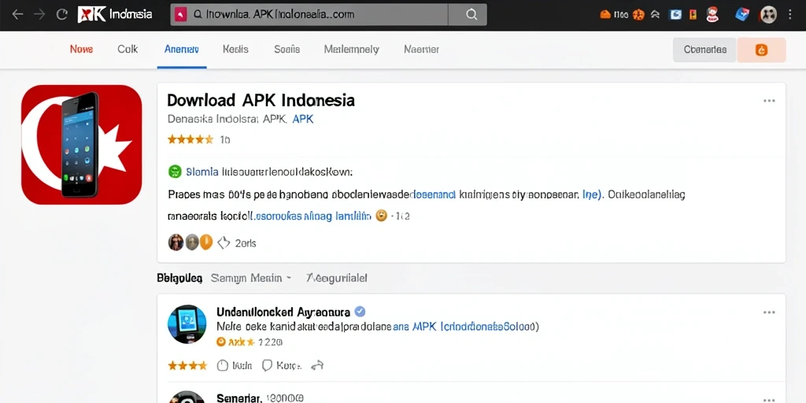The image size is (806, 403).
Task: Click the magnifier search button in address bar
Action: click(x=471, y=15)
